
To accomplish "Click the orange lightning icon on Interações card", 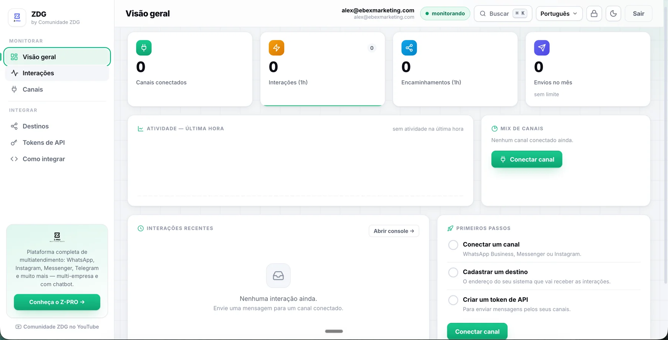I will point(276,48).
